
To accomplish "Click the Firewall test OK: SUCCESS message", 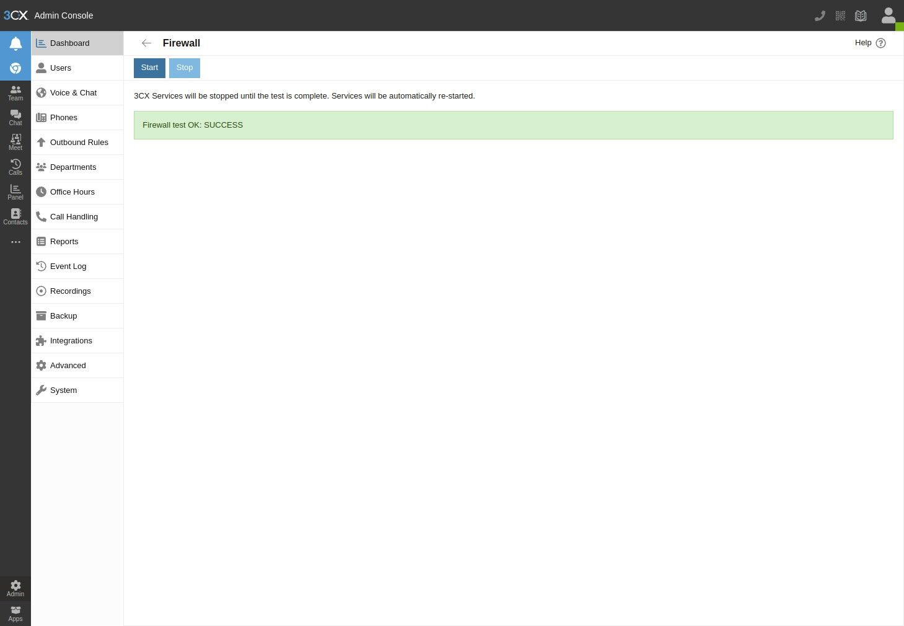I will coord(514,125).
